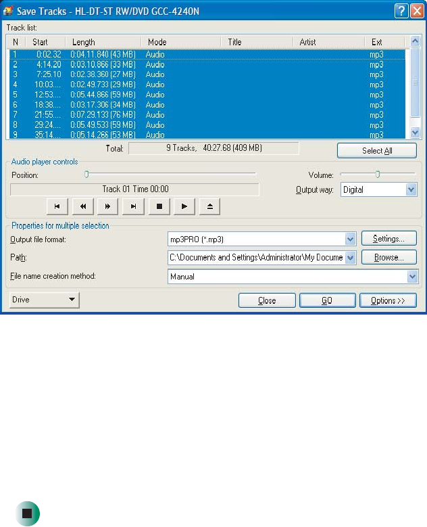Click the rewind button
The height and width of the screenshot is (527, 427).
point(82,206)
